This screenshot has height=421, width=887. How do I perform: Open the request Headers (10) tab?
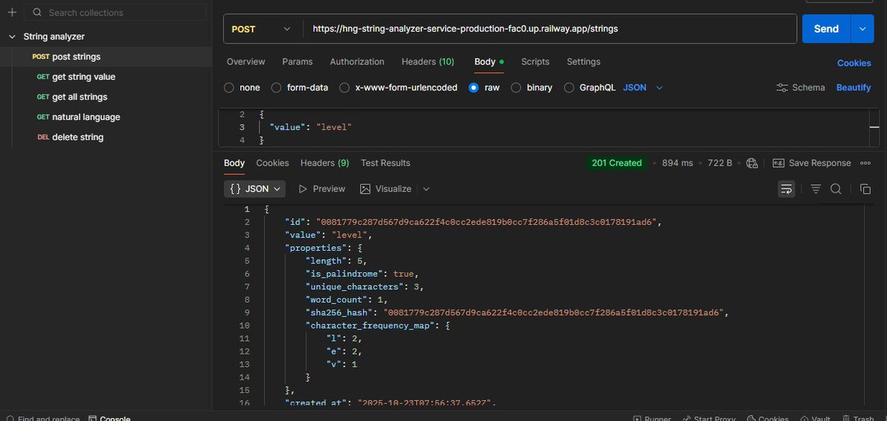(x=428, y=61)
